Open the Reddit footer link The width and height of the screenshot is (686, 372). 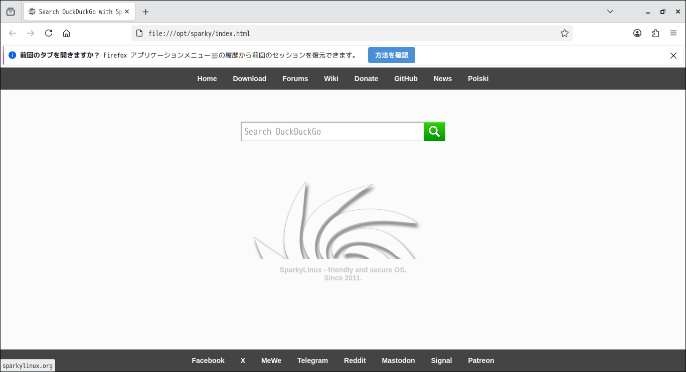[x=355, y=360]
